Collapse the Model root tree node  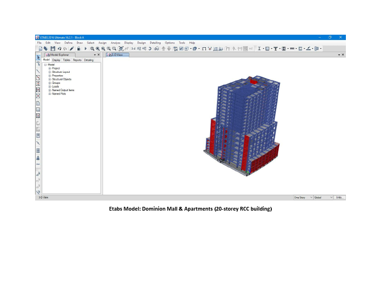(45, 65)
